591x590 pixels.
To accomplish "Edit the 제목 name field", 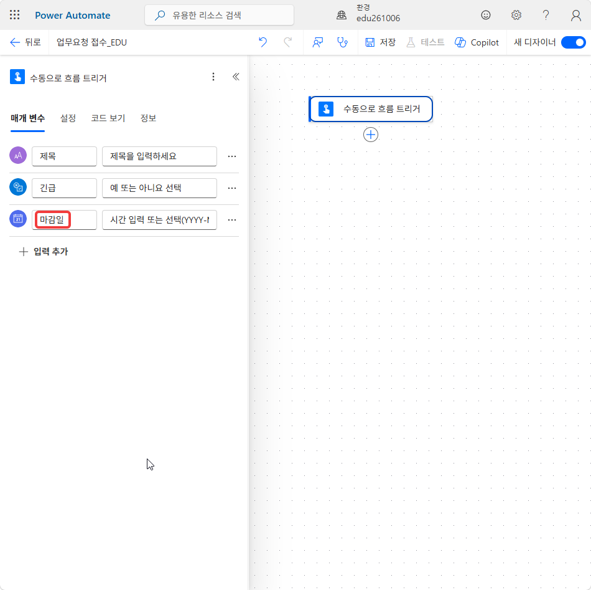I will click(x=65, y=156).
